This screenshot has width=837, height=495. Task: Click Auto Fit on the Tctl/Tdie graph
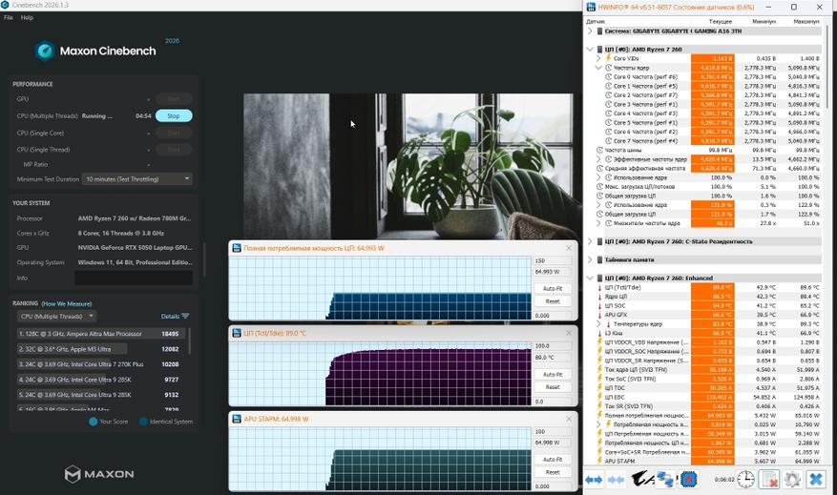coord(553,375)
